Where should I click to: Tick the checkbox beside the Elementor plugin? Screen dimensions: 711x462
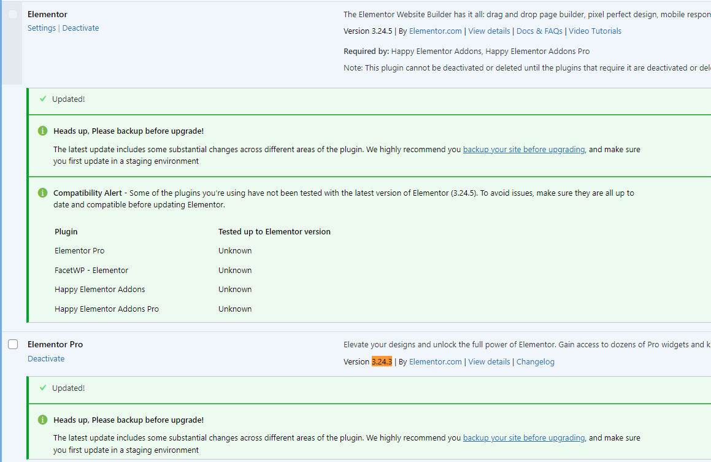point(13,15)
